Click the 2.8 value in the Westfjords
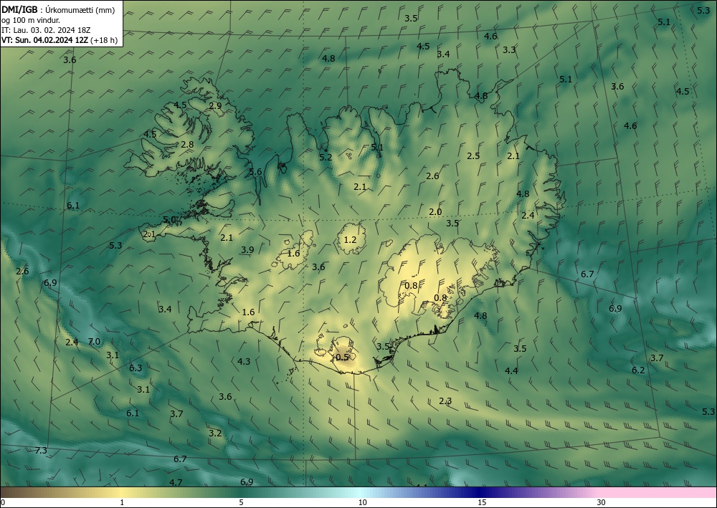The image size is (717, 508). (x=187, y=144)
